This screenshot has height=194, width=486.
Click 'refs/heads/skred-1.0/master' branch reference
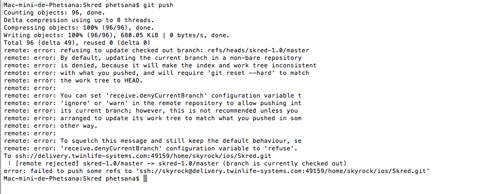pyautogui.click(x=259, y=51)
